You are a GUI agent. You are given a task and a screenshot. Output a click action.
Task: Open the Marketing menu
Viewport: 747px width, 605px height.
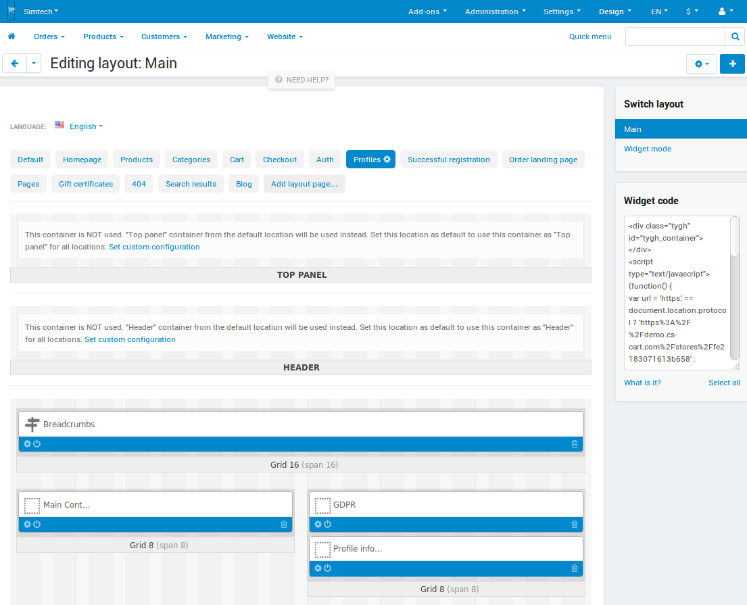tap(226, 37)
